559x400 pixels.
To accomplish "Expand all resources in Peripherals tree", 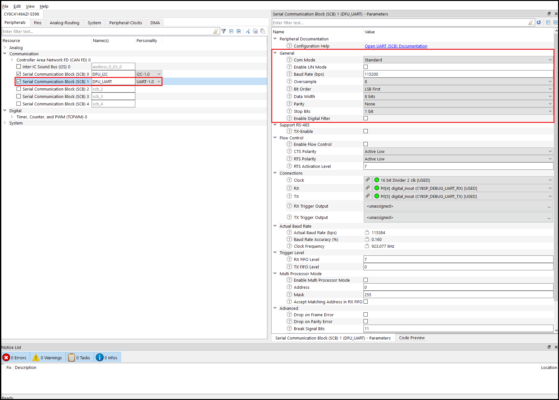I will 239,31.
